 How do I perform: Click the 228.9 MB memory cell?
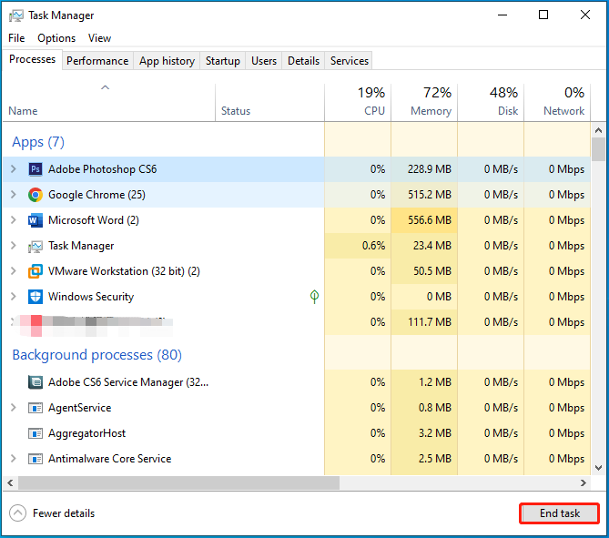coord(424,169)
